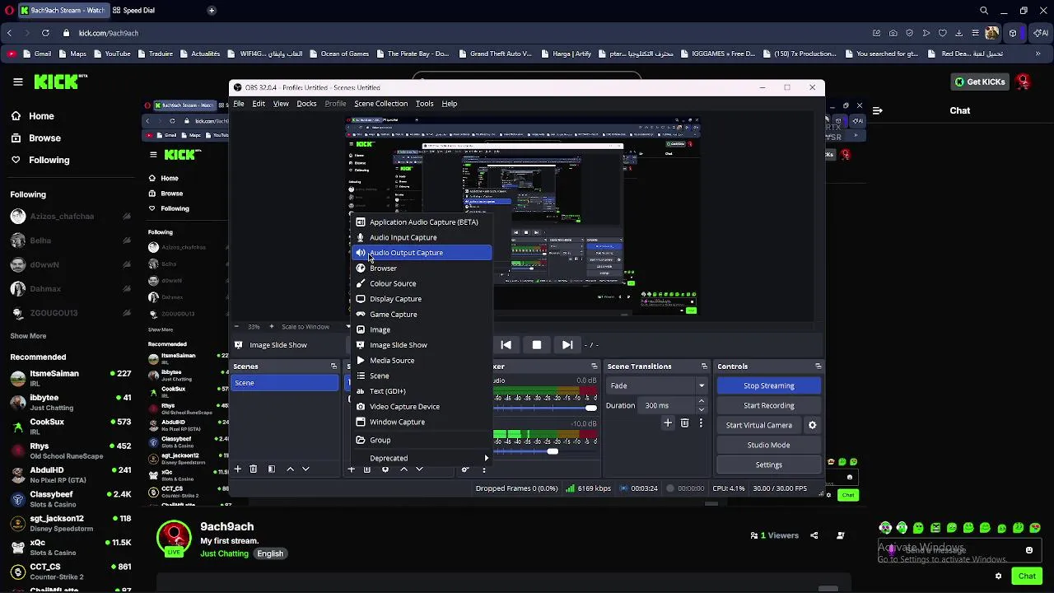Click the previous track button in OBS
This screenshot has height=593, width=1054.
click(x=506, y=345)
